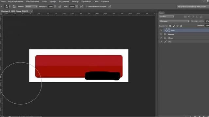Toggle pressure-for-opacity icon after Непрозр. field

tap(60, 6)
